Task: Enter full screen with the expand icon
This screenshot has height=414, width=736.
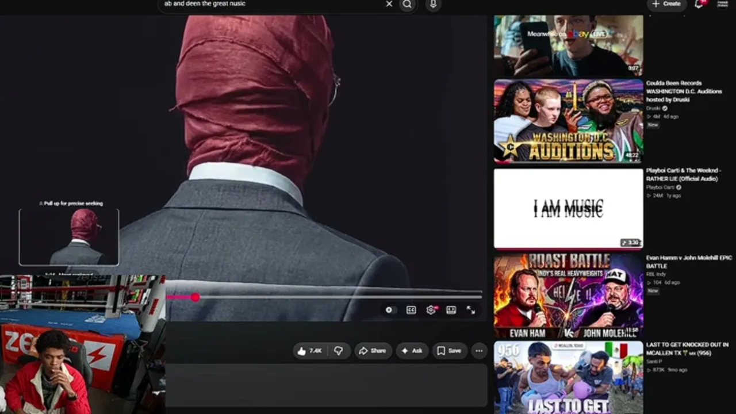Action: click(471, 310)
